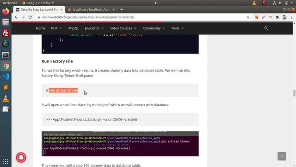Click the 'Run Factory File' heading
The image size is (296, 167).
tap(57, 61)
